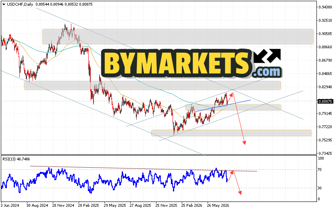
Task: Click the 0.88660 price axis label
Action: [325, 47]
